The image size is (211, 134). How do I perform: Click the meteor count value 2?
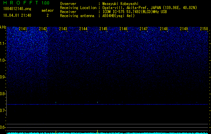(x=48, y=15)
